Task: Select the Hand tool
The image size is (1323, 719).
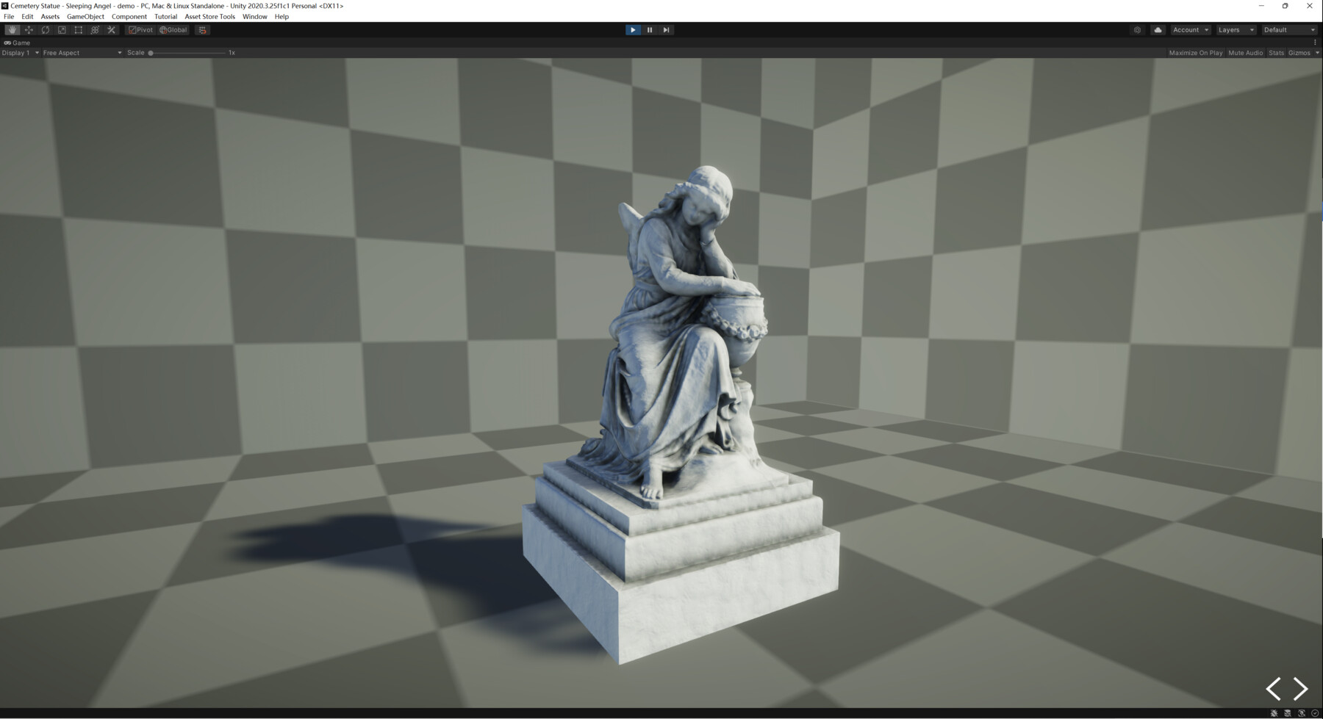Action: click(12, 29)
